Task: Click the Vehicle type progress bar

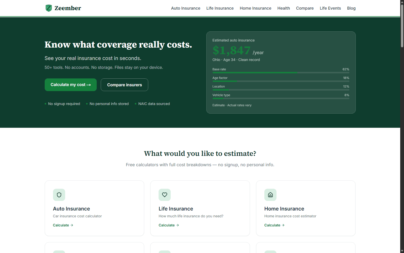Action: click(x=281, y=98)
